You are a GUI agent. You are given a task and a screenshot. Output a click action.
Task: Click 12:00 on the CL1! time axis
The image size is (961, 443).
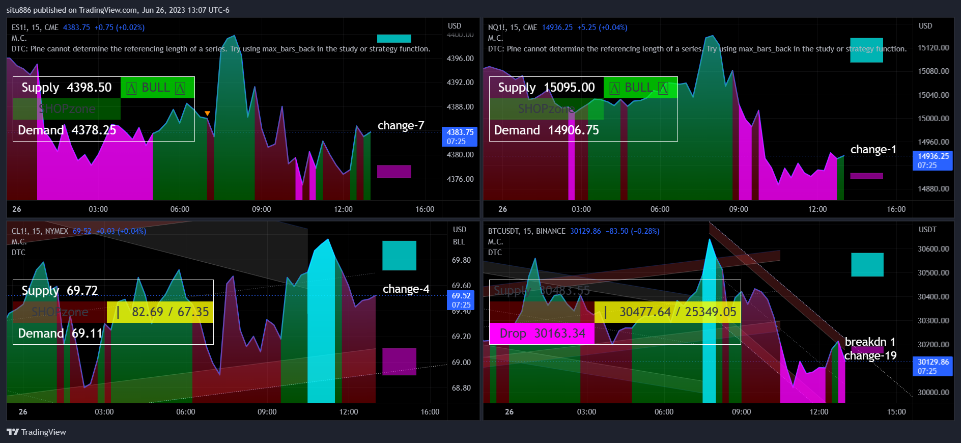pyautogui.click(x=349, y=412)
